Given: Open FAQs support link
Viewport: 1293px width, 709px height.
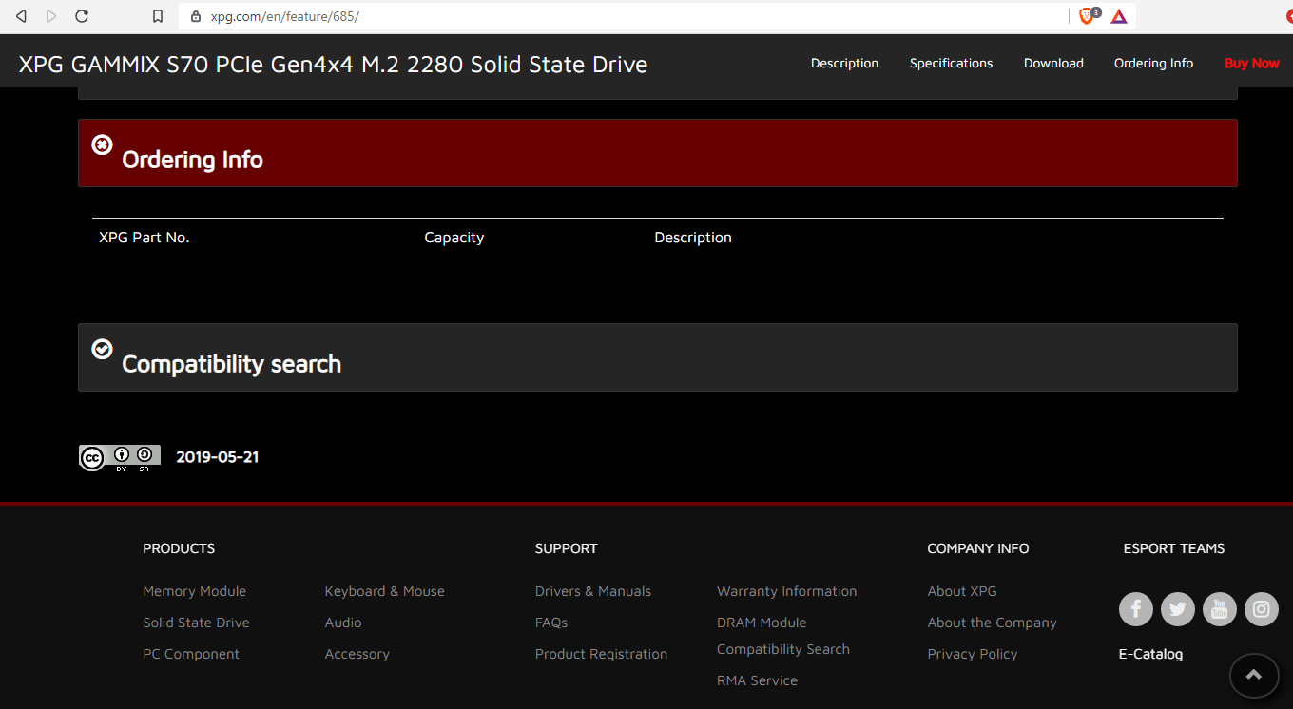Looking at the screenshot, I should coord(551,623).
